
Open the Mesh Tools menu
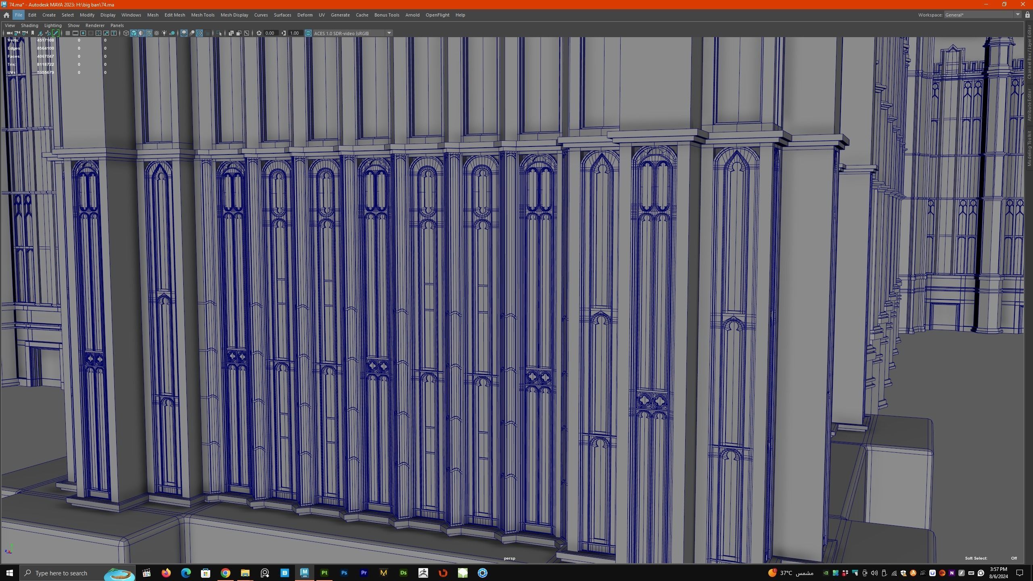[203, 15]
